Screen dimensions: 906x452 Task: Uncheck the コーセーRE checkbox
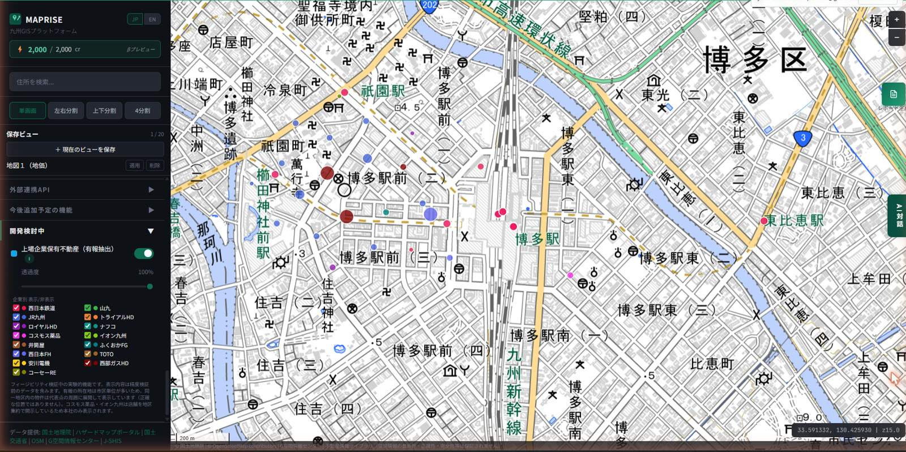(x=16, y=372)
